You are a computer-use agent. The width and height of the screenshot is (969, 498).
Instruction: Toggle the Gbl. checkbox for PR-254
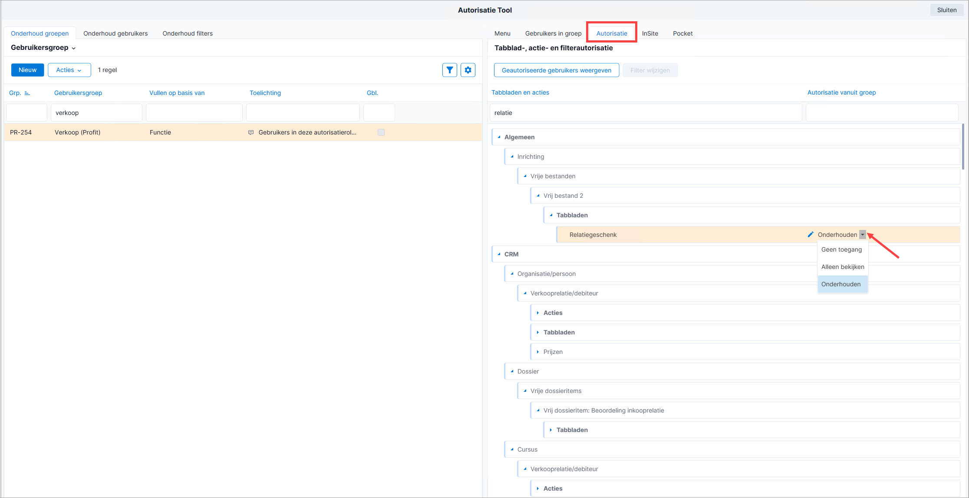pyautogui.click(x=381, y=132)
